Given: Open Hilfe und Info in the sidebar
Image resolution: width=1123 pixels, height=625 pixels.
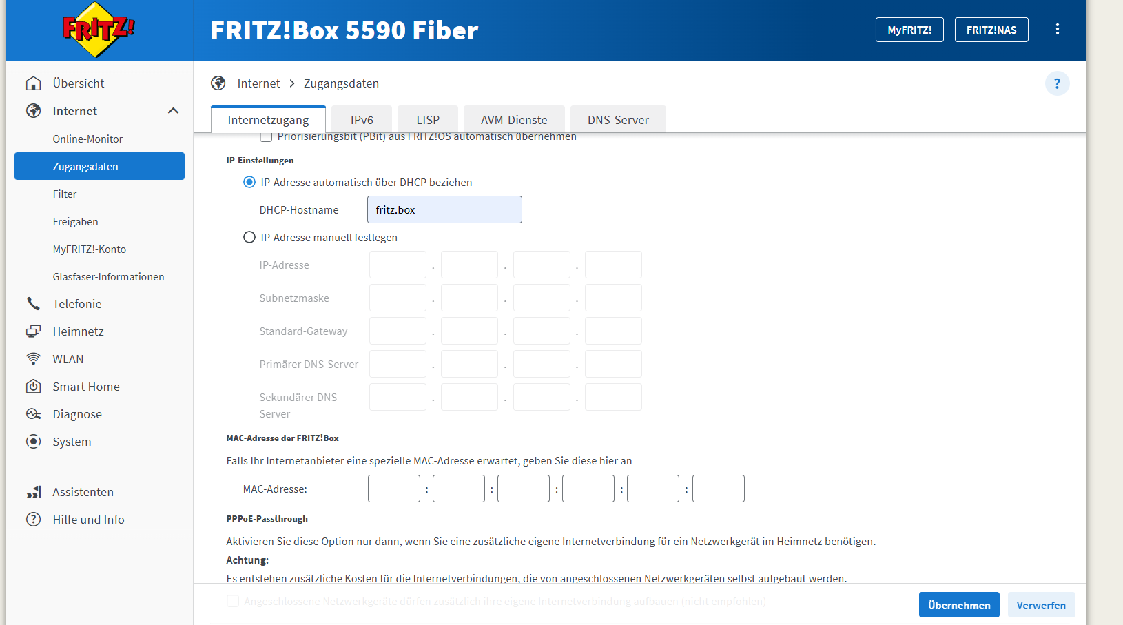Looking at the screenshot, I should pos(99,520).
